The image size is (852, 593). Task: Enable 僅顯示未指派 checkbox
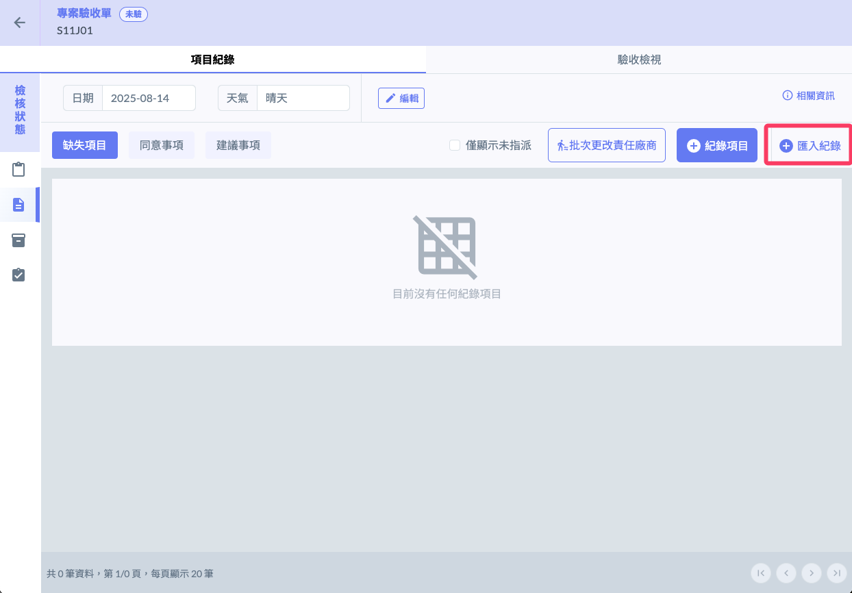pos(455,145)
